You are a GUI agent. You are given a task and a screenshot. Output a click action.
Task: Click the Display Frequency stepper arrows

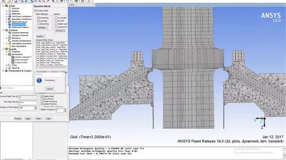coord(65,110)
